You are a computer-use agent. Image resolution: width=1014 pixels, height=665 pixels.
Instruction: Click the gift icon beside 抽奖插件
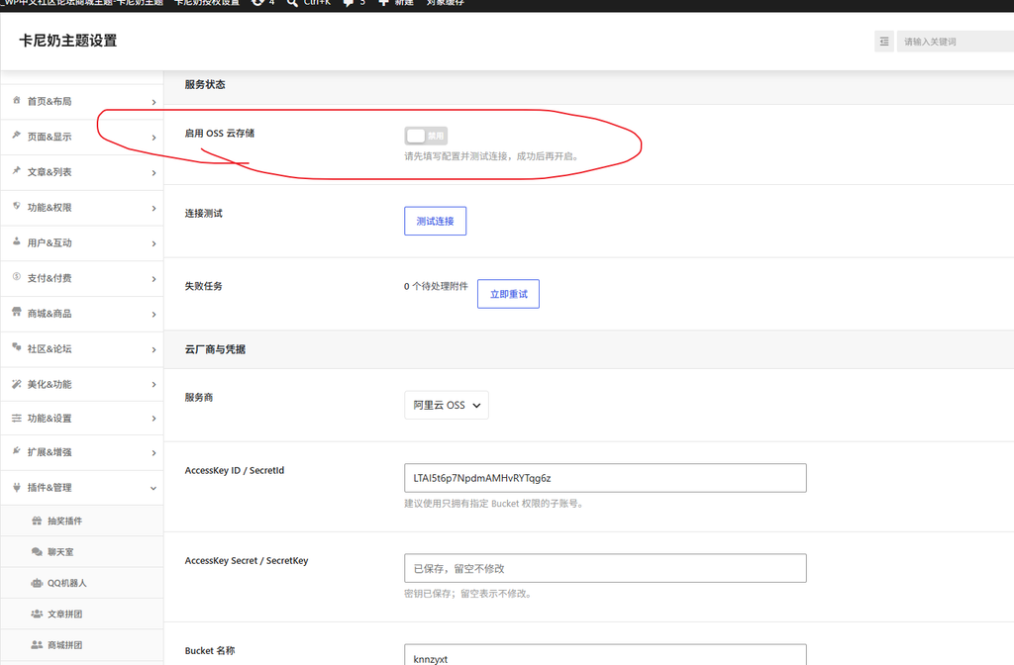pos(37,521)
